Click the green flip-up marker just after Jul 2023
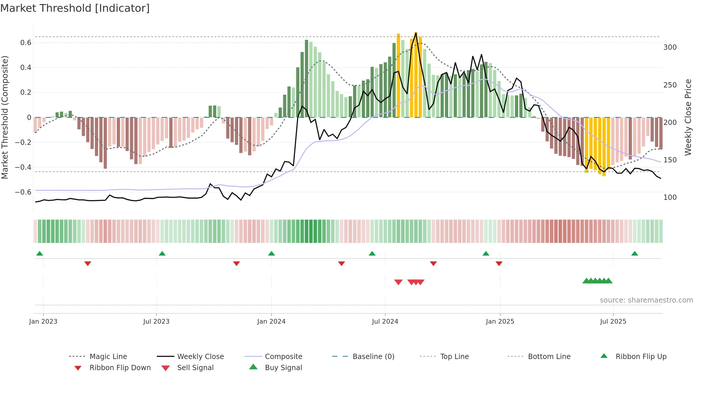The width and height of the screenshot is (703, 395). (162, 253)
